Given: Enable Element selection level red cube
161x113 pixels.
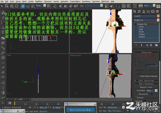Looking at the screenshot, I should [x=153, y=56].
